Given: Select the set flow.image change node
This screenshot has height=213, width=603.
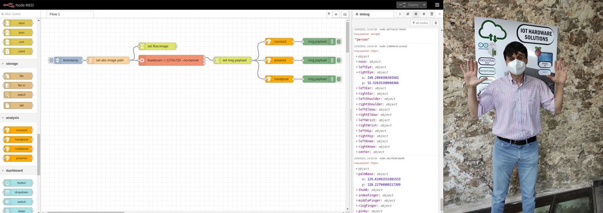Looking at the screenshot, I should (x=158, y=46).
